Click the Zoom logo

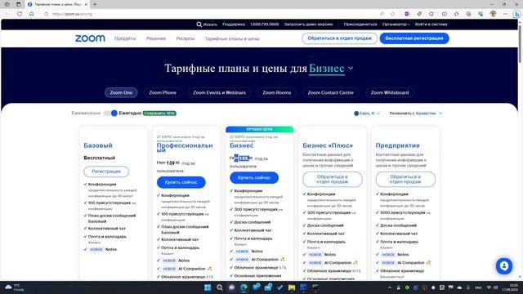[x=90, y=38]
